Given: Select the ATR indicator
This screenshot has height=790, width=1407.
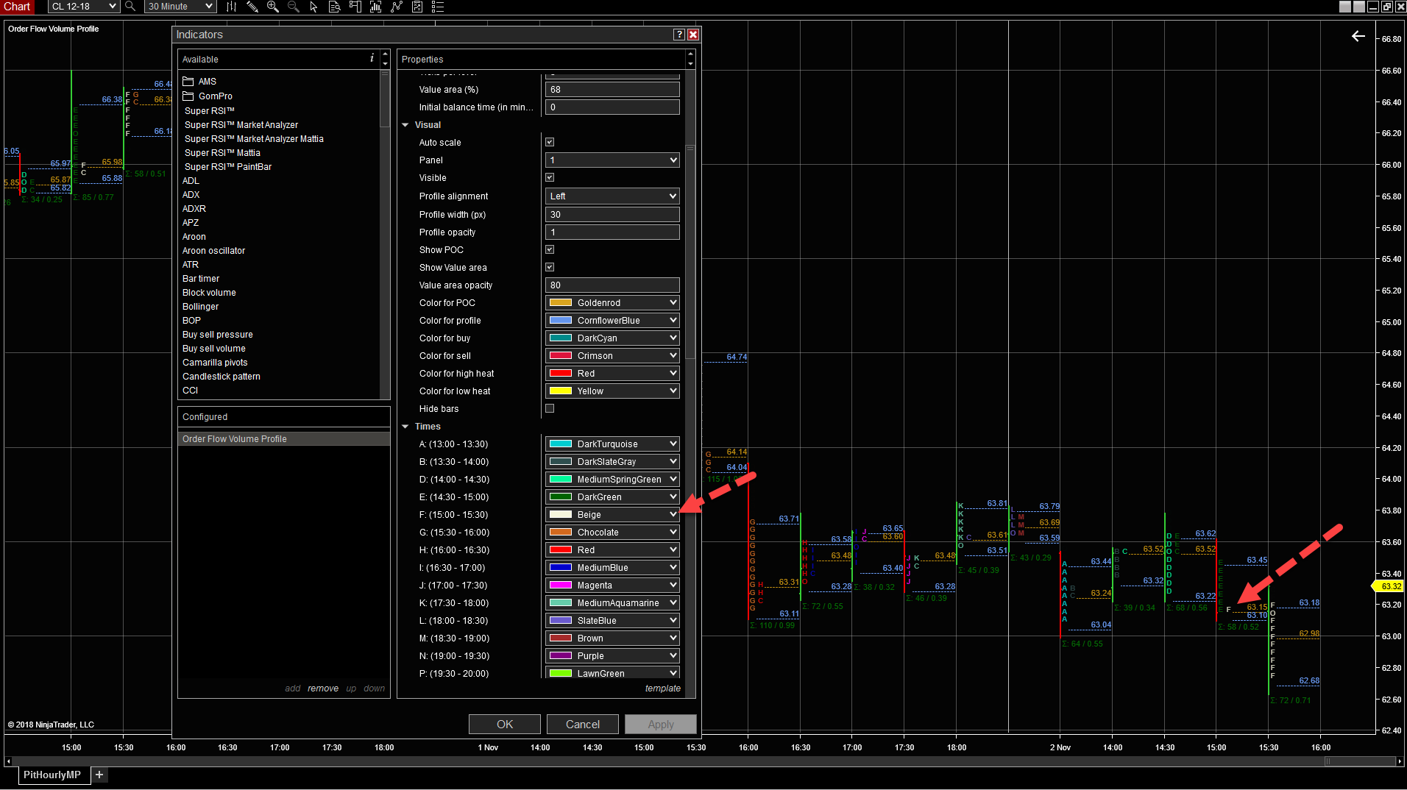Looking at the screenshot, I should 191,265.
